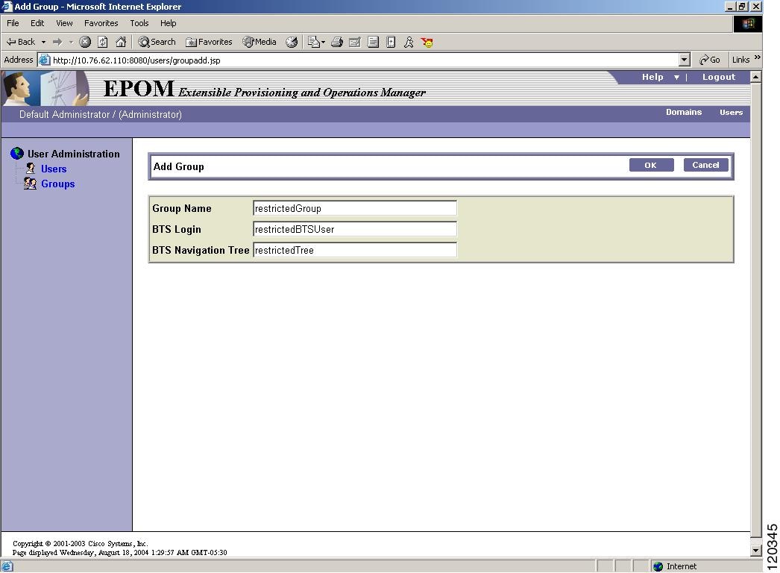Viewport: 780px width, 573px height.
Task: Confirm with the OK button
Action: (651, 165)
